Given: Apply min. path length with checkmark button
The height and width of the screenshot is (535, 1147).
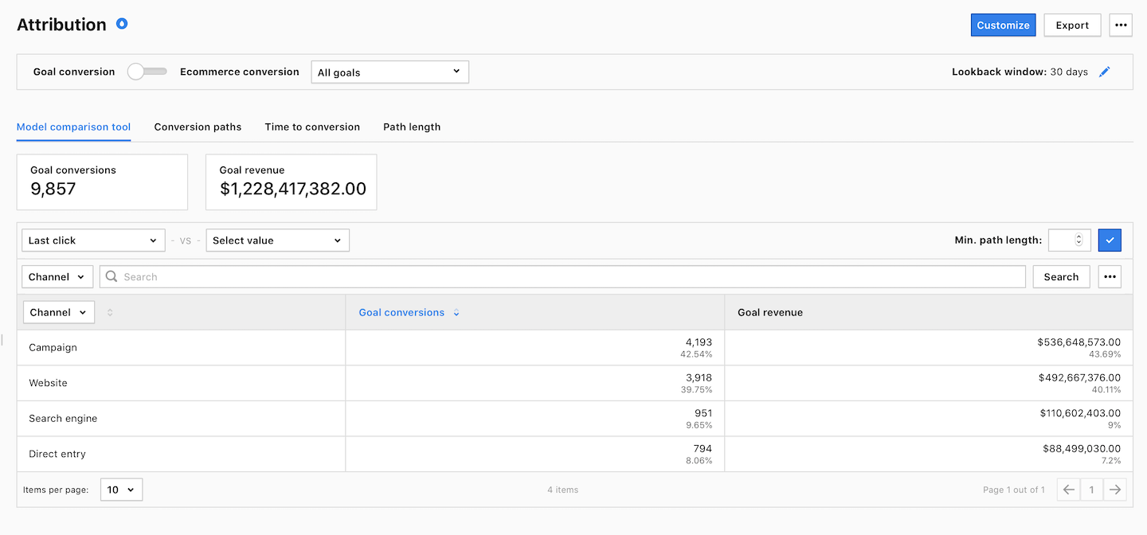Looking at the screenshot, I should coord(1110,240).
